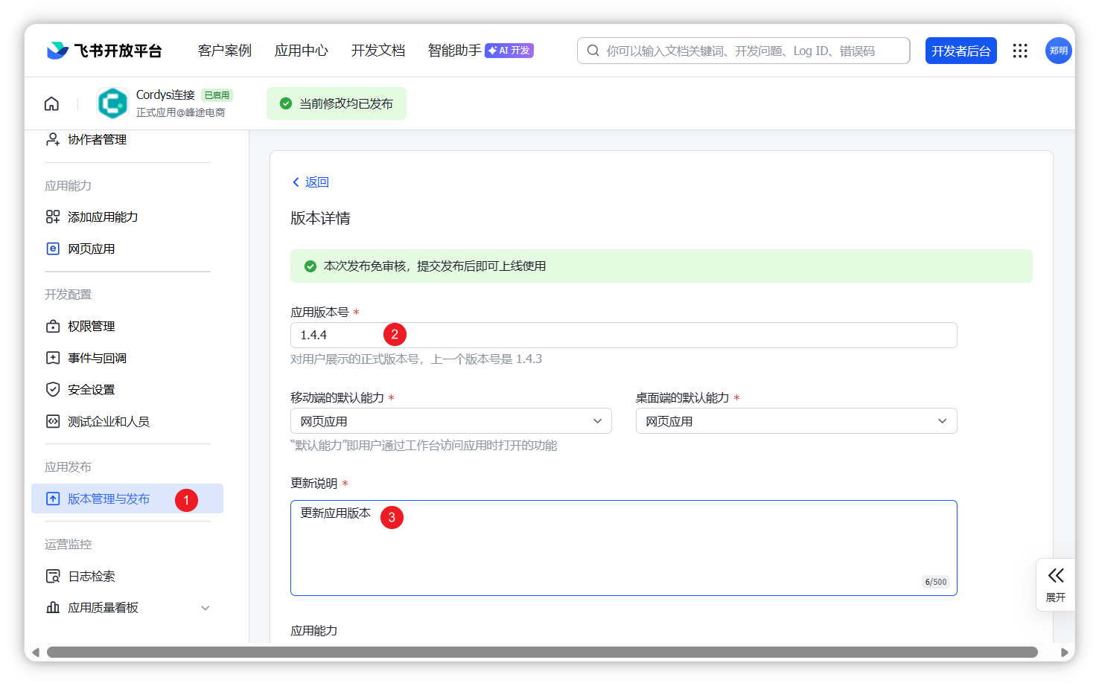Click the 应用版本号 input field

pos(624,335)
